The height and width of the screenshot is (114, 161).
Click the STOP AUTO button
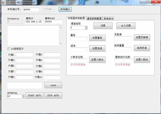[53, 96]
